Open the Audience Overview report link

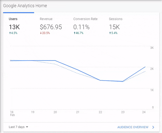133,127
